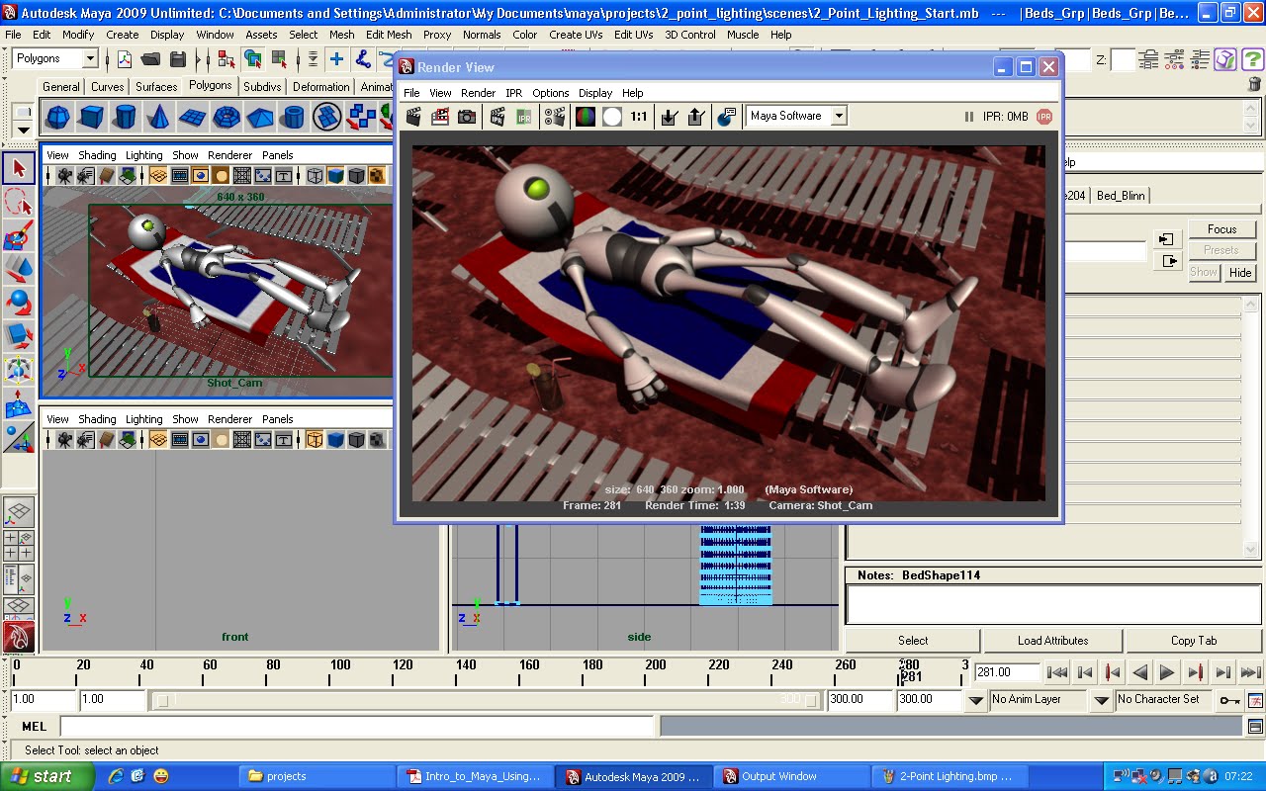The width and height of the screenshot is (1266, 791).
Task: Open Lighting menu in Shot_Cam panel
Action: (143, 155)
